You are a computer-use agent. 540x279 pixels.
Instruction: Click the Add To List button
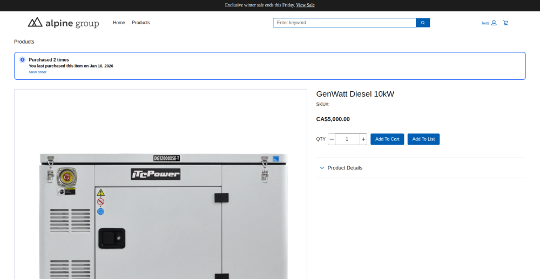pyautogui.click(x=423, y=139)
